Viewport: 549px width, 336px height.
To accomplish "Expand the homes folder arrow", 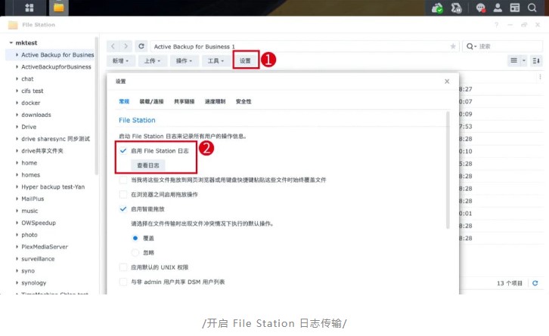I will point(17,175).
